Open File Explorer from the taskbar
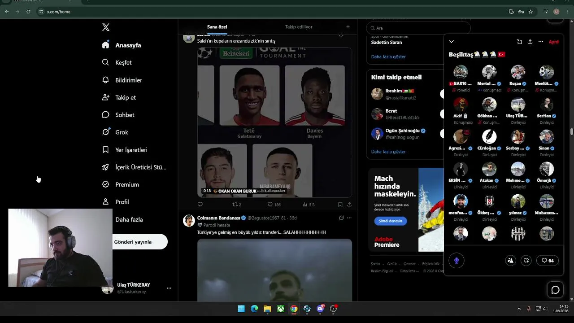Screen dimensions: 574x323 [x=267, y=309]
